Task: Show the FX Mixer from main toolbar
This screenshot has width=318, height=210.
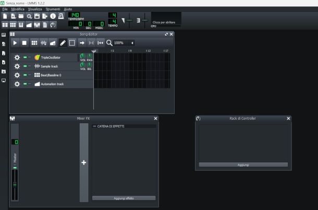Action: pos(37,25)
